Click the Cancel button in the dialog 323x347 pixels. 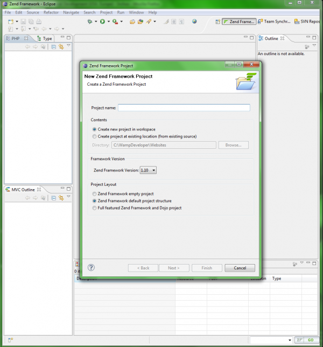[x=240, y=268]
